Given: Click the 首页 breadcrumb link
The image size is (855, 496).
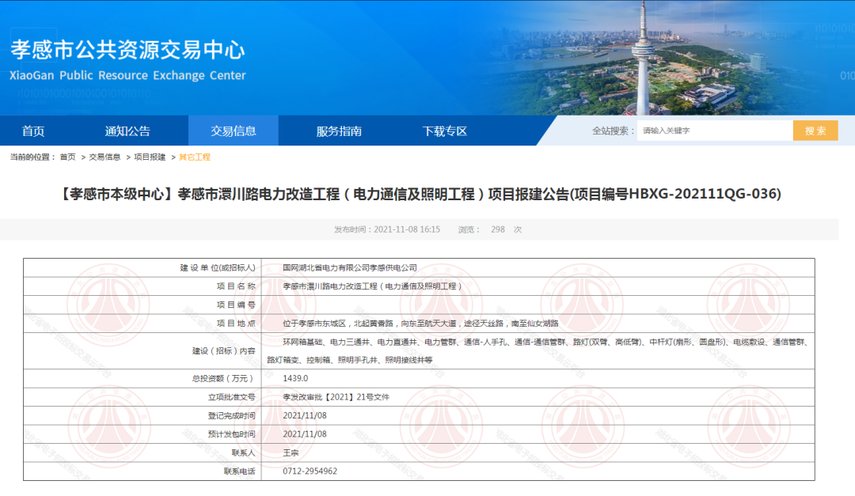Looking at the screenshot, I should coord(68,157).
